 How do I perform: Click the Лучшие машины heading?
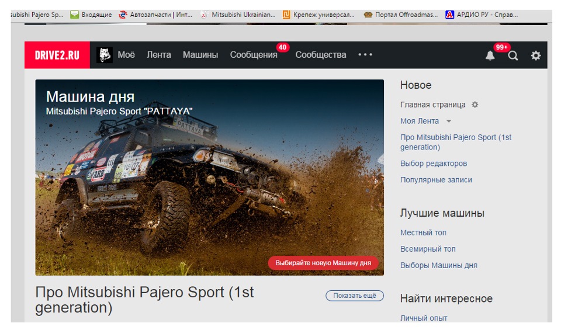tap(442, 213)
